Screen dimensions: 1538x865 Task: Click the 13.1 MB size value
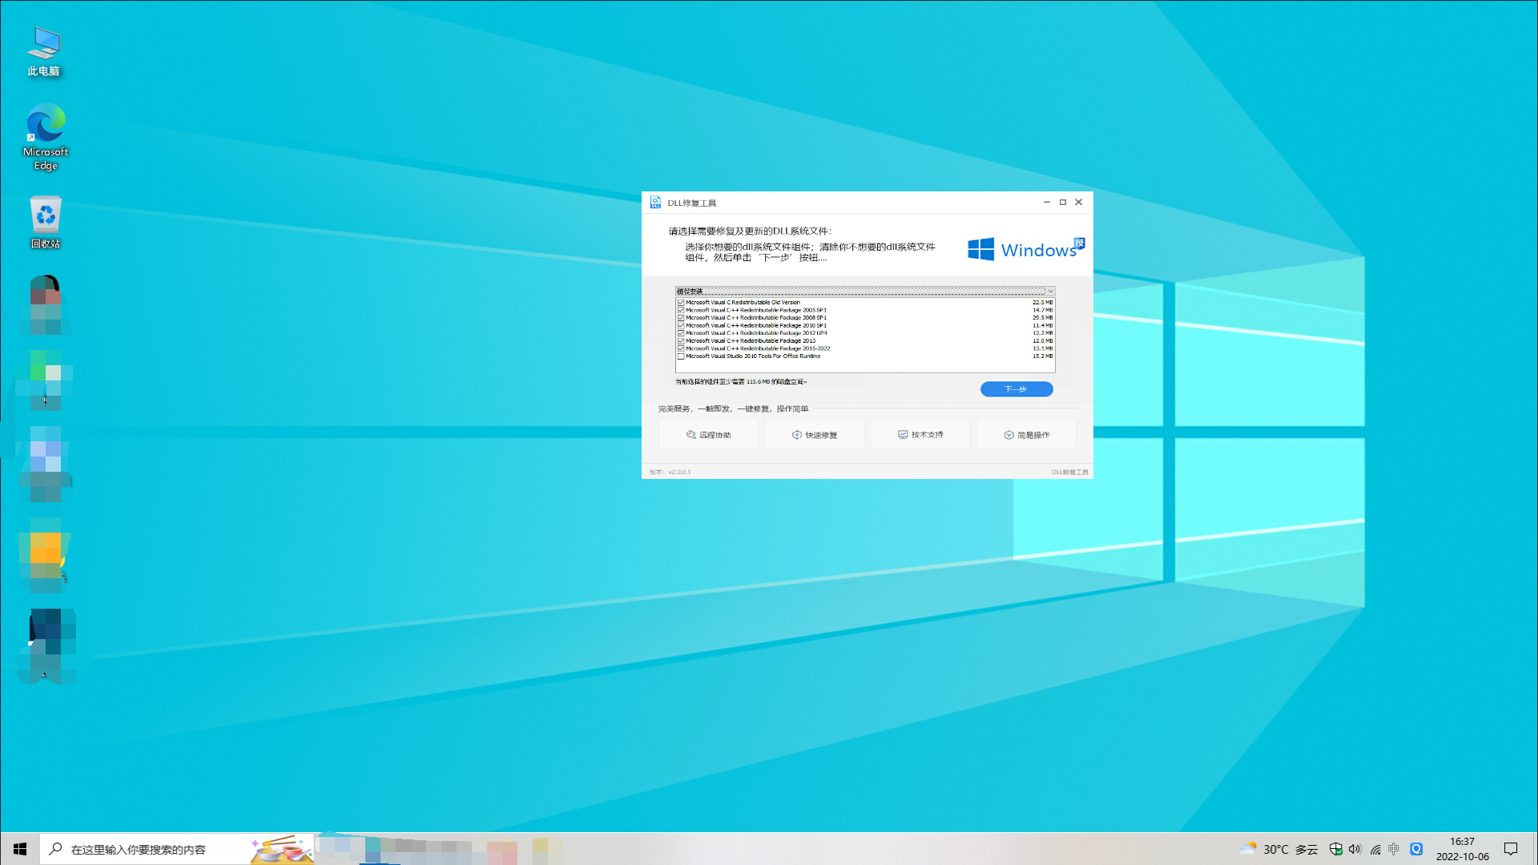[1042, 349]
